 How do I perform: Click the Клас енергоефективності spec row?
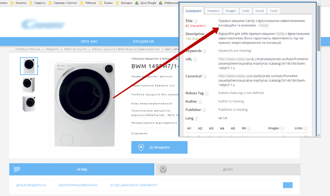155,103
